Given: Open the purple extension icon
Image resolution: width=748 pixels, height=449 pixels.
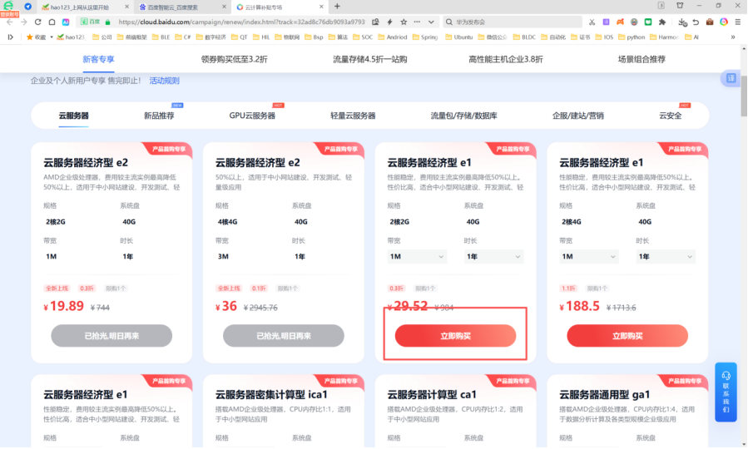Looking at the screenshot, I should pyautogui.click(x=606, y=22).
